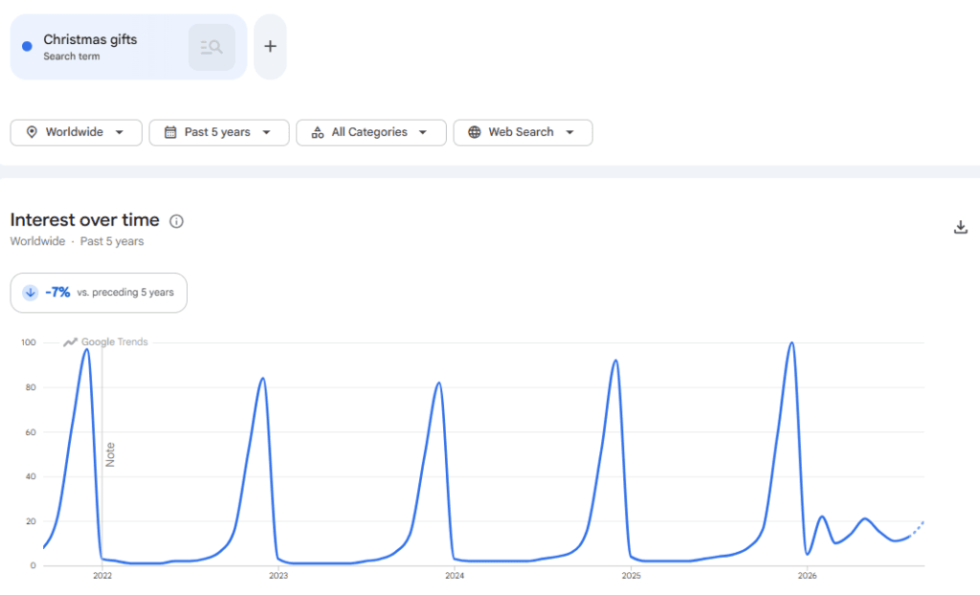Click the dotted forecast segment of the line
This screenshot has height=595, width=980.
(x=917, y=529)
